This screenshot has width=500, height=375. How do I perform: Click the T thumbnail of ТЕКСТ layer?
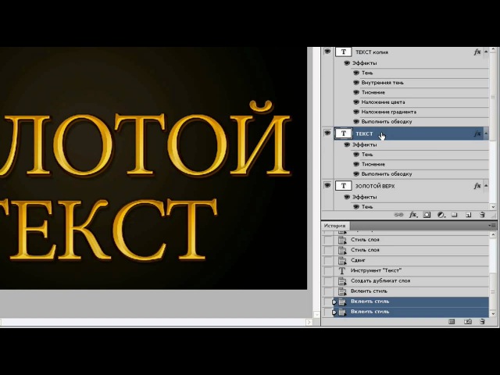click(x=344, y=134)
